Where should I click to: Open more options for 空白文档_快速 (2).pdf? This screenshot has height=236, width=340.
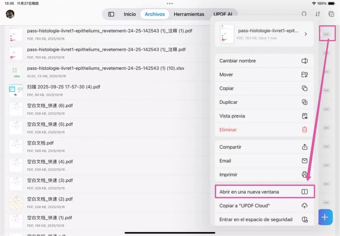(326, 203)
